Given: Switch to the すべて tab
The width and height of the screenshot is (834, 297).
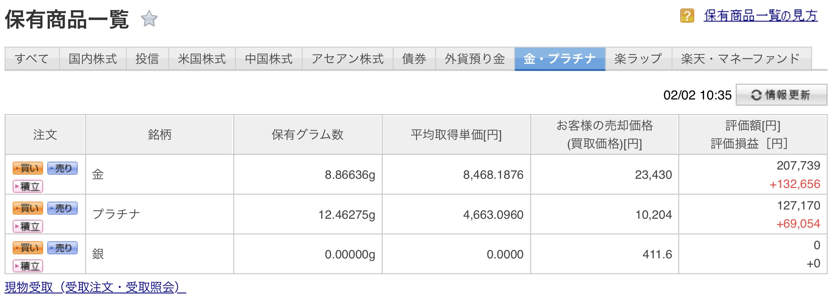Looking at the screenshot, I should [32, 59].
